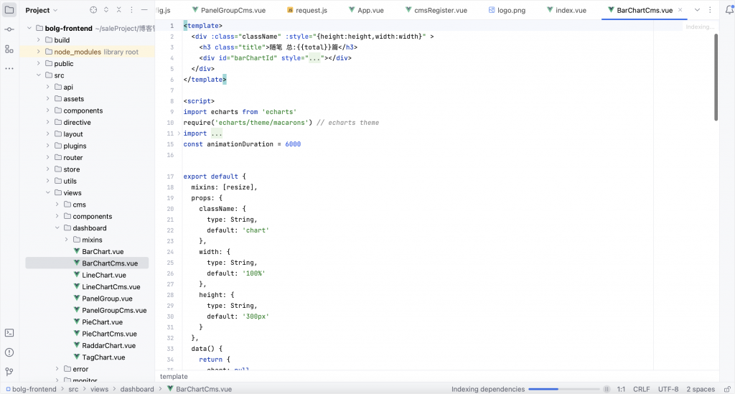Toggle the Project tool window folder icon
Viewport: 735px width, 394px height.
click(x=9, y=10)
